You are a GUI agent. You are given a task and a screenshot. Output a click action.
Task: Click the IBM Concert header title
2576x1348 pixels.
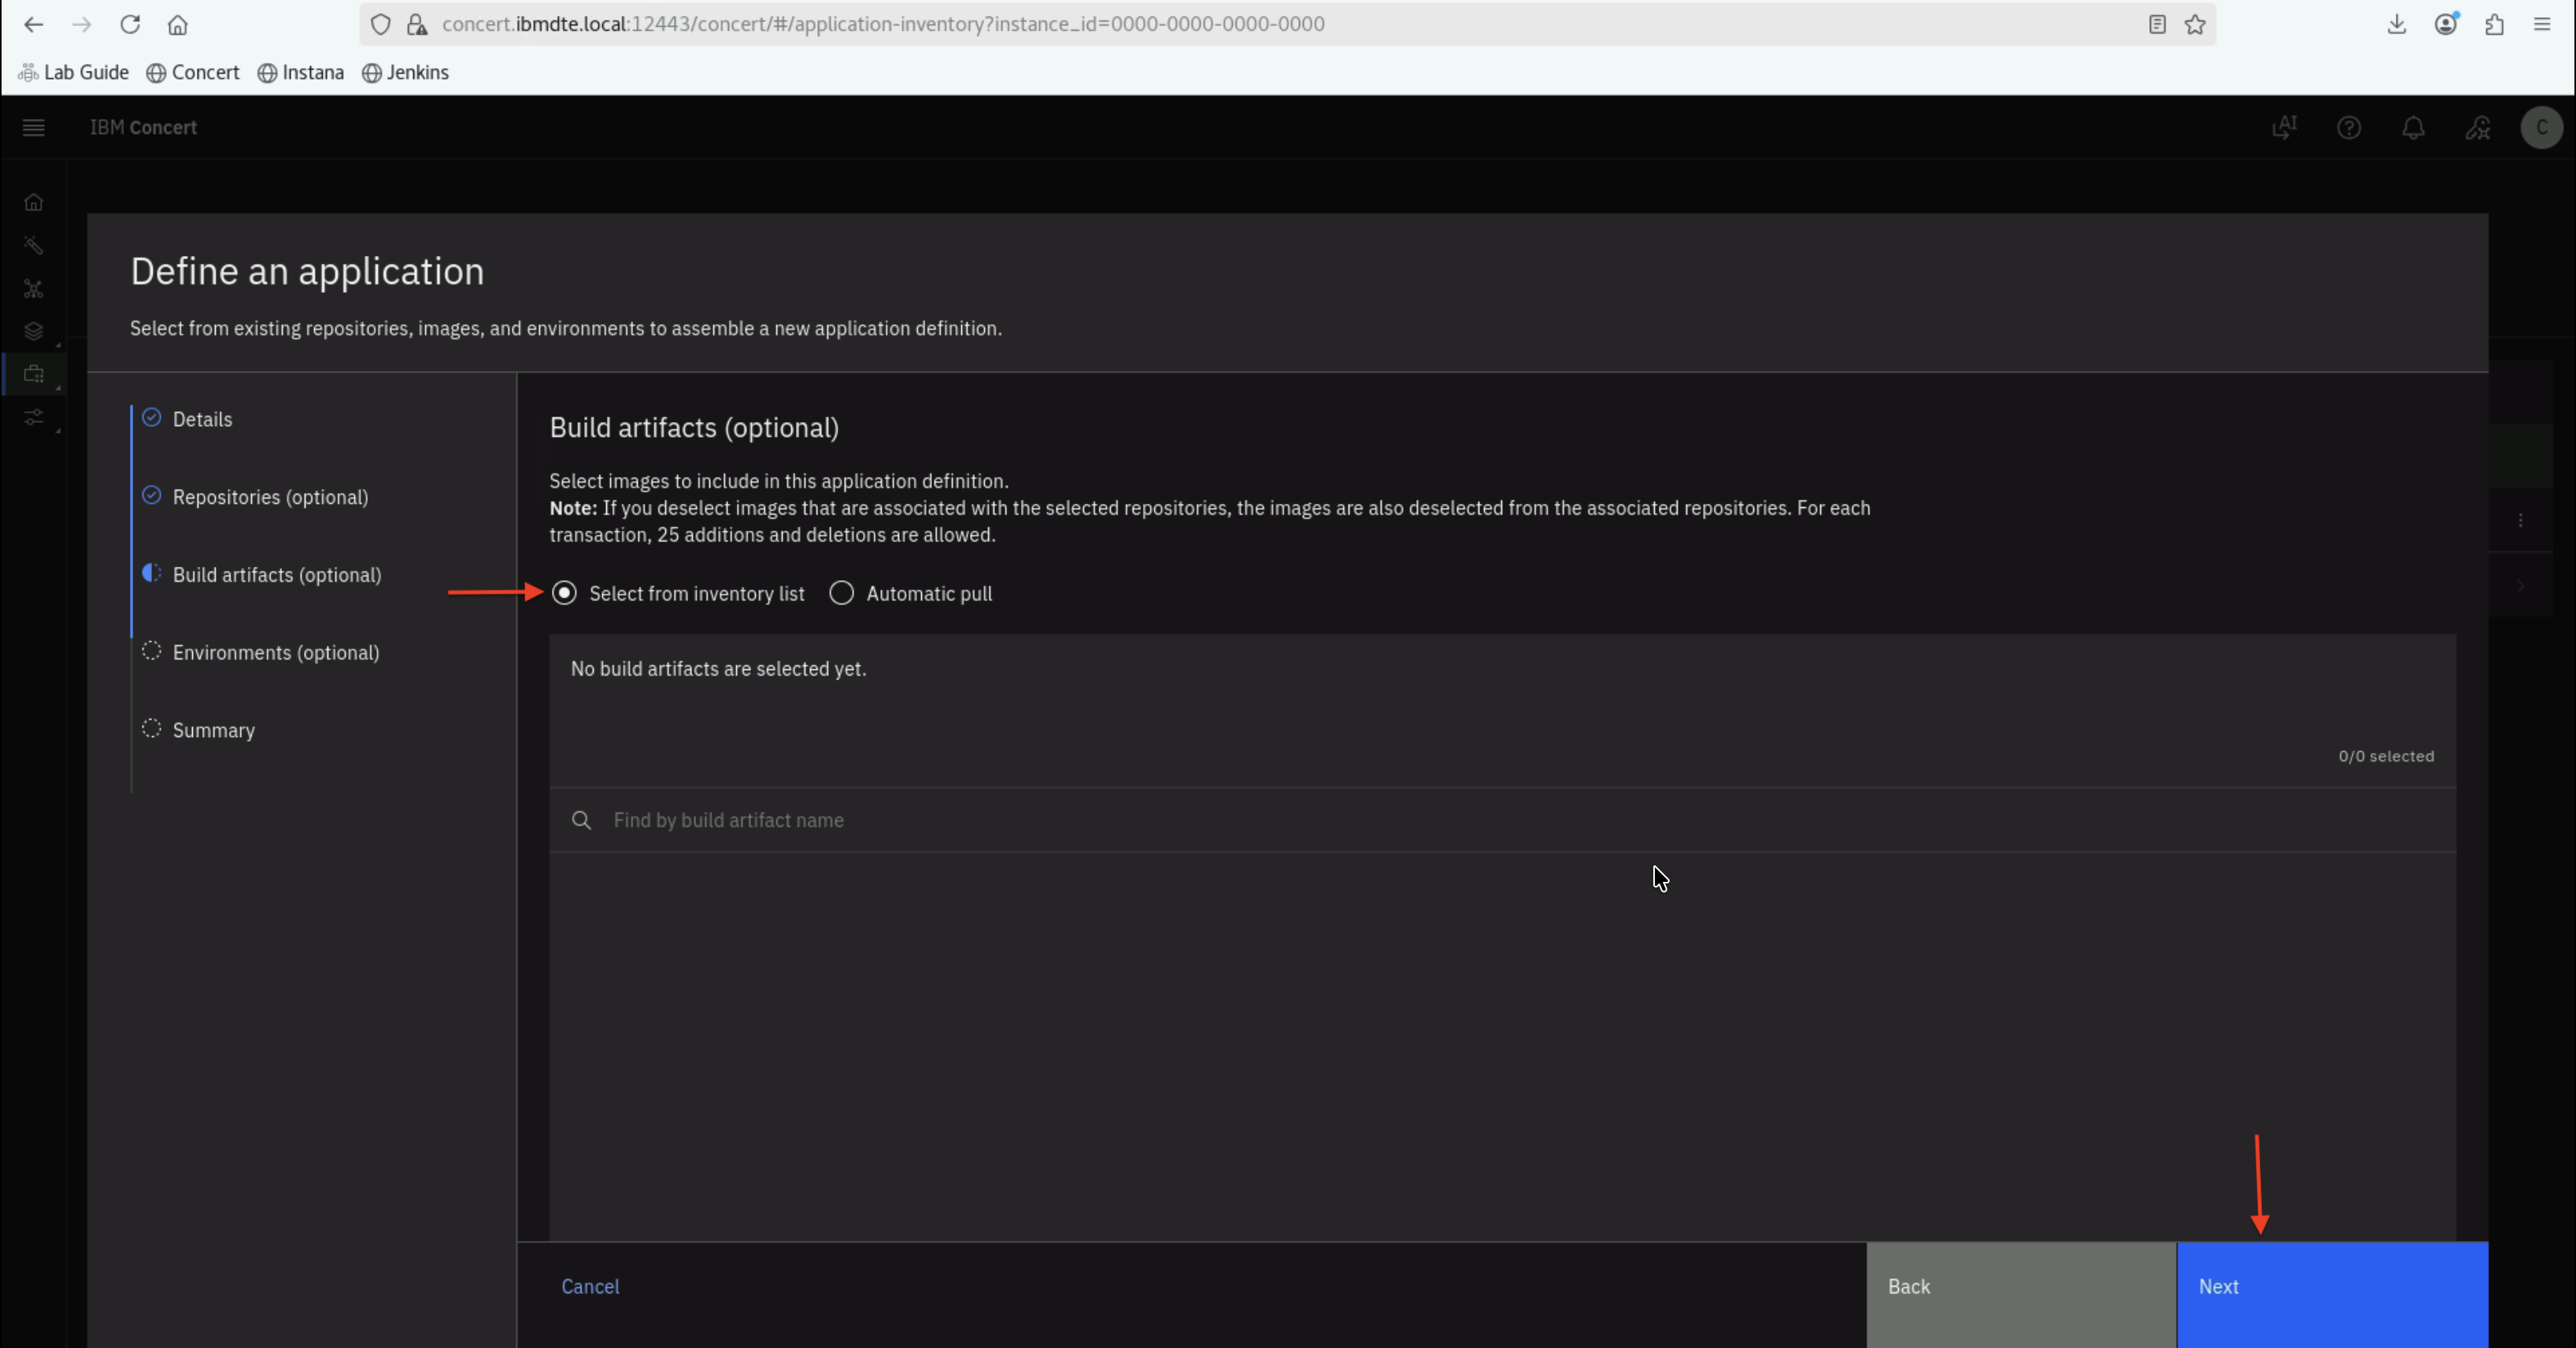(143, 127)
